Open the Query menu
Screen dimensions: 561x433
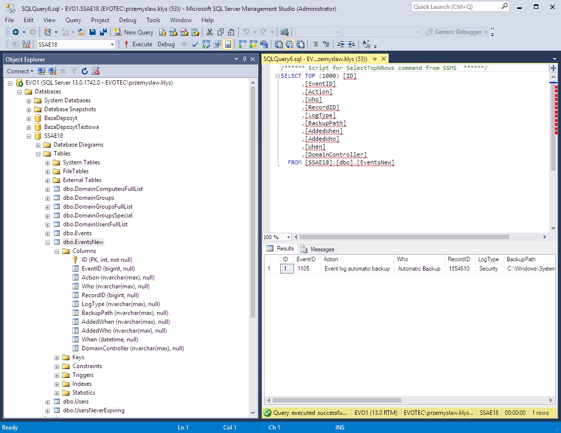pyautogui.click(x=73, y=20)
